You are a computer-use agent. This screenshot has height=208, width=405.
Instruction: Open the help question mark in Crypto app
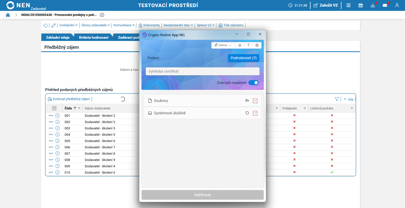pos(248,45)
